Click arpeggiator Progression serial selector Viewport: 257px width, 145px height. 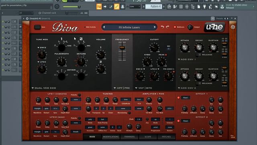coord(155,127)
